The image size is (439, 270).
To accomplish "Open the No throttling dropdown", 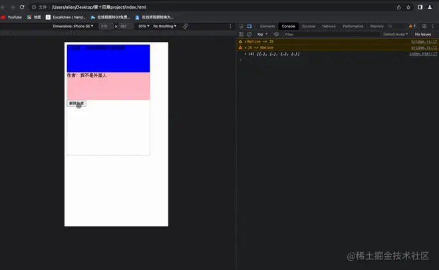I will click(165, 27).
